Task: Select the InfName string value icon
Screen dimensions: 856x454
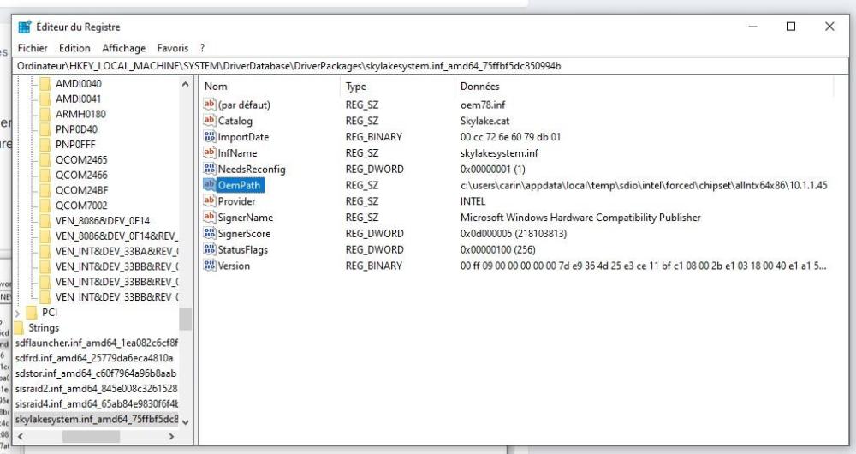Action: [209, 153]
